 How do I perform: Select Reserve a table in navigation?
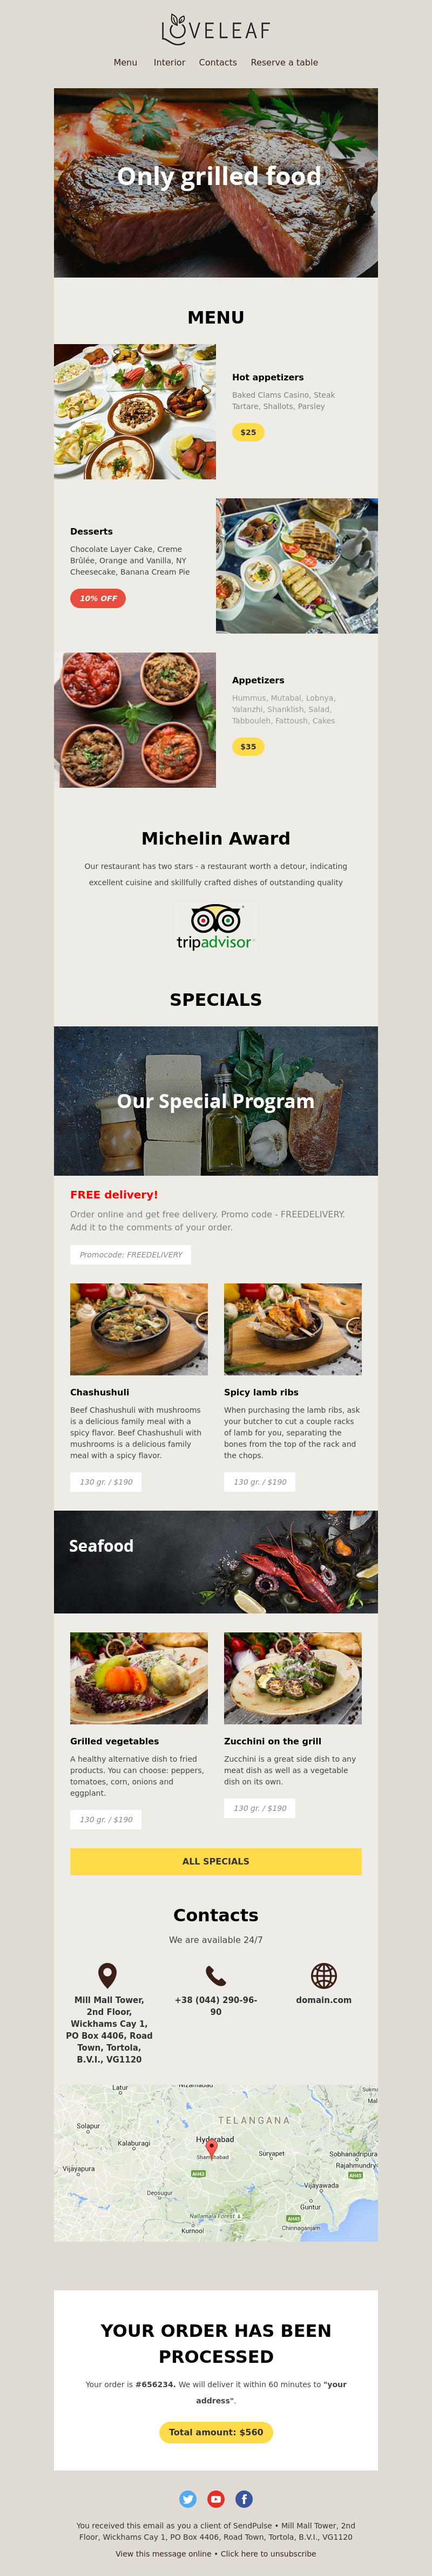[x=285, y=62]
